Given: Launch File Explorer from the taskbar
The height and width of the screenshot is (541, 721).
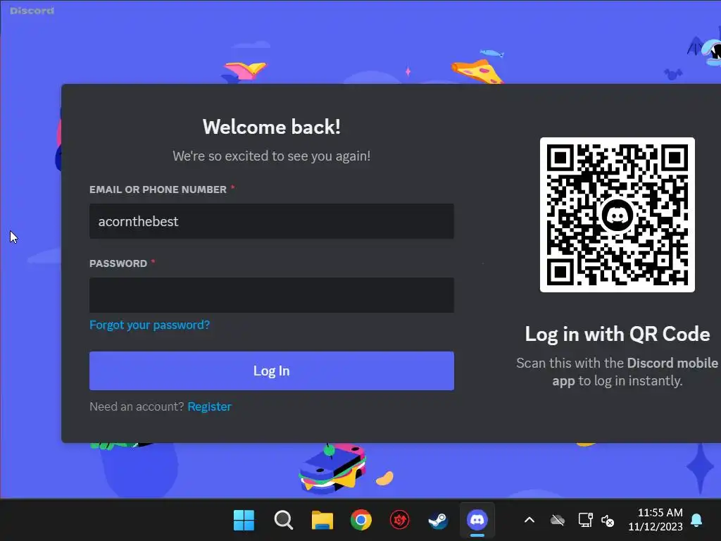Looking at the screenshot, I should pos(322,521).
